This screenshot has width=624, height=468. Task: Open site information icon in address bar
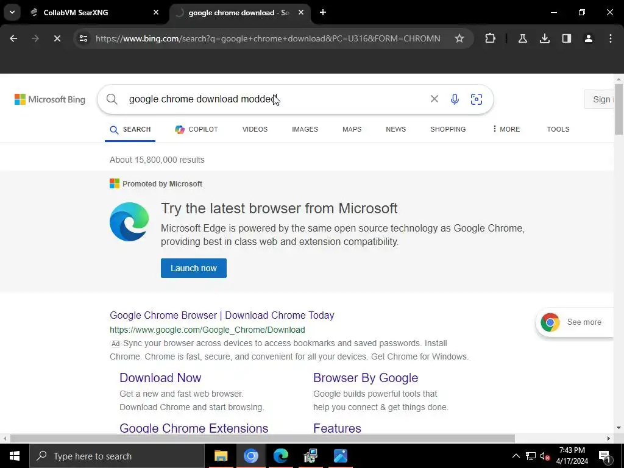click(x=83, y=38)
